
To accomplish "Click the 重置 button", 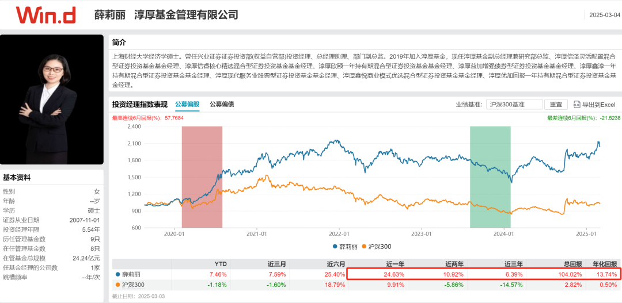I will coord(556,105).
